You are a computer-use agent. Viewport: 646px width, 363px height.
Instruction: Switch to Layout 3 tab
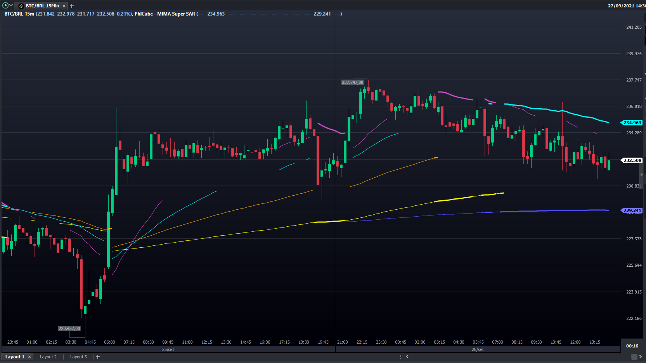click(x=78, y=357)
